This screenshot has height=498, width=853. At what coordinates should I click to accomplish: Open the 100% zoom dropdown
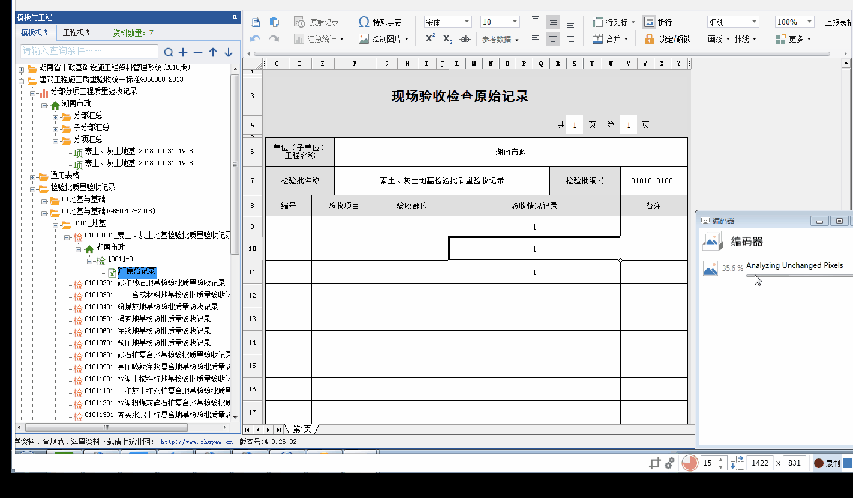pyautogui.click(x=794, y=22)
